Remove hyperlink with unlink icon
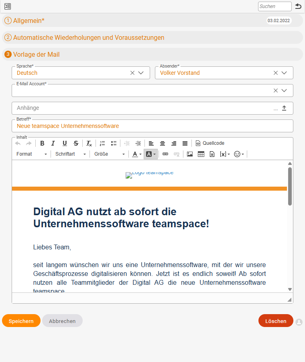Viewport: 305px width, 362px height. pyautogui.click(x=177, y=154)
